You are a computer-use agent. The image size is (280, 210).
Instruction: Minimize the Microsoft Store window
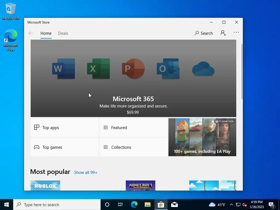(x=211, y=22)
